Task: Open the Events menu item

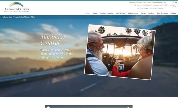Action: [143, 13]
